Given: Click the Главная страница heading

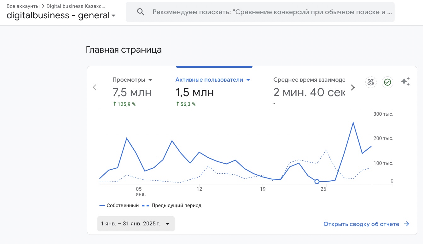Looking at the screenshot, I should [x=124, y=49].
